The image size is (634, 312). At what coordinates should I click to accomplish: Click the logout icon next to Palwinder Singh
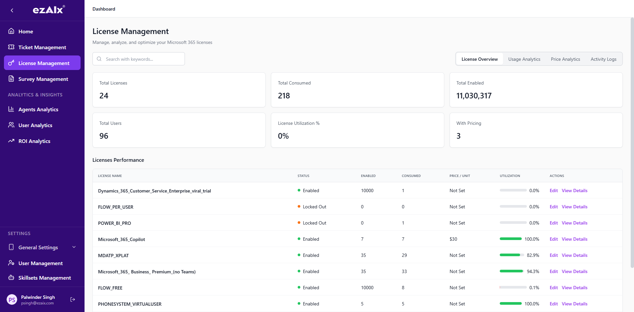72,299
